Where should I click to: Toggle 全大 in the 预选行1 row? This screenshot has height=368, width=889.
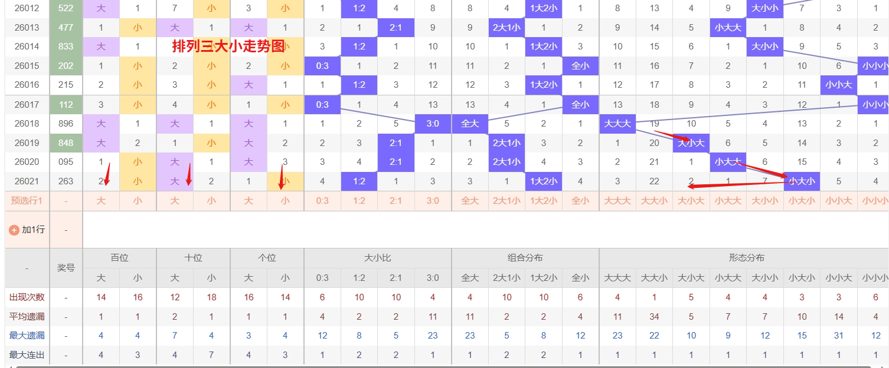coord(470,201)
